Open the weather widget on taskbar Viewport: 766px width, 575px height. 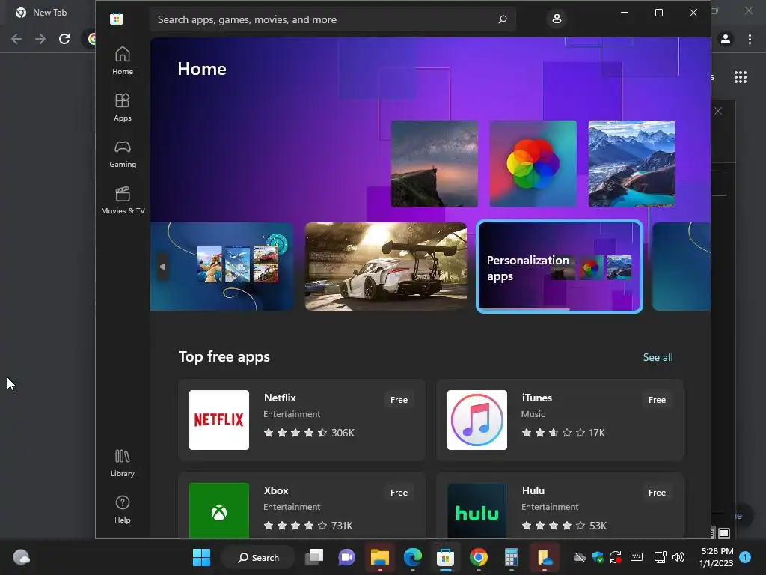[x=21, y=557]
